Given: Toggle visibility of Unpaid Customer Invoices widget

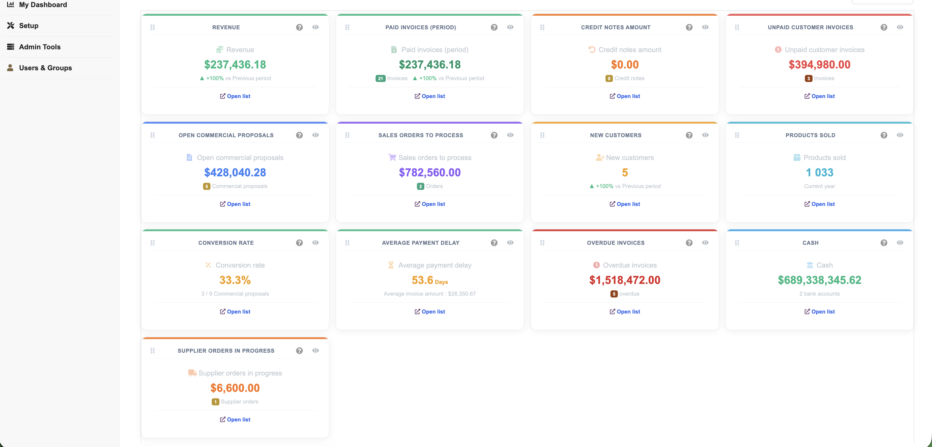Looking at the screenshot, I should [900, 27].
